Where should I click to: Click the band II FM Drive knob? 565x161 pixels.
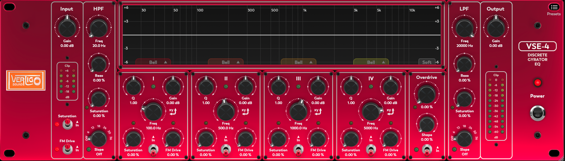pos(245,139)
